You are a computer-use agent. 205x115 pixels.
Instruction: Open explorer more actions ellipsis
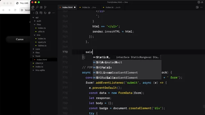click(53, 13)
